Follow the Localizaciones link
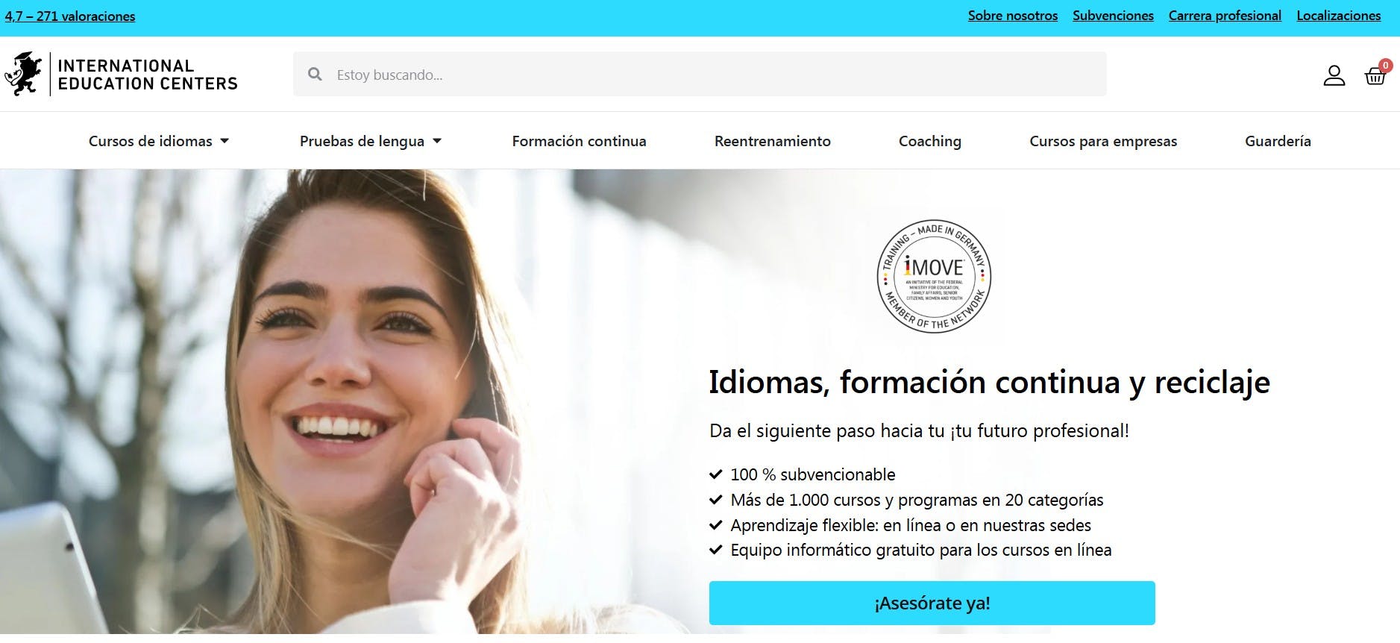Image resolution: width=1400 pixels, height=643 pixels. (1338, 16)
